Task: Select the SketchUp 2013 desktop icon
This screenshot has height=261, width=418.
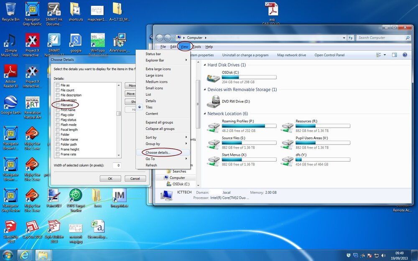Action: pyautogui.click(x=11, y=231)
